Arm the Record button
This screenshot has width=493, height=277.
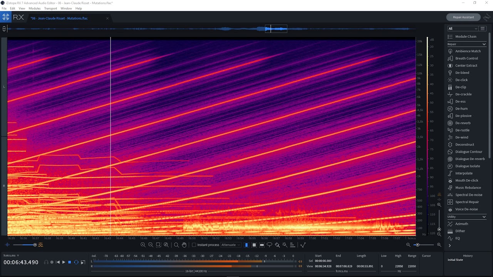[52, 262]
